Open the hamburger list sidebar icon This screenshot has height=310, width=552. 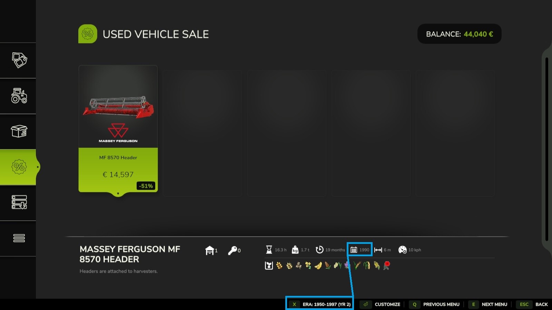[x=19, y=238]
